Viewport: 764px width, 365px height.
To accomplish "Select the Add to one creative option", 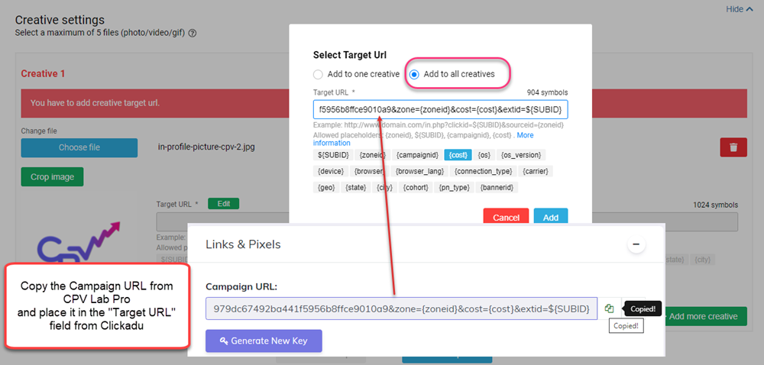I will tap(319, 74).
